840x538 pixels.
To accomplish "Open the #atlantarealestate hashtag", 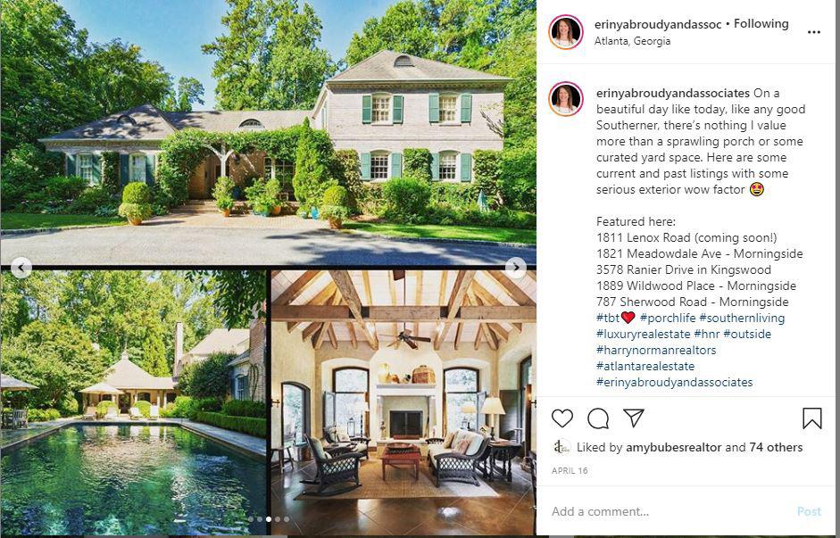I will tap(645, 366).
